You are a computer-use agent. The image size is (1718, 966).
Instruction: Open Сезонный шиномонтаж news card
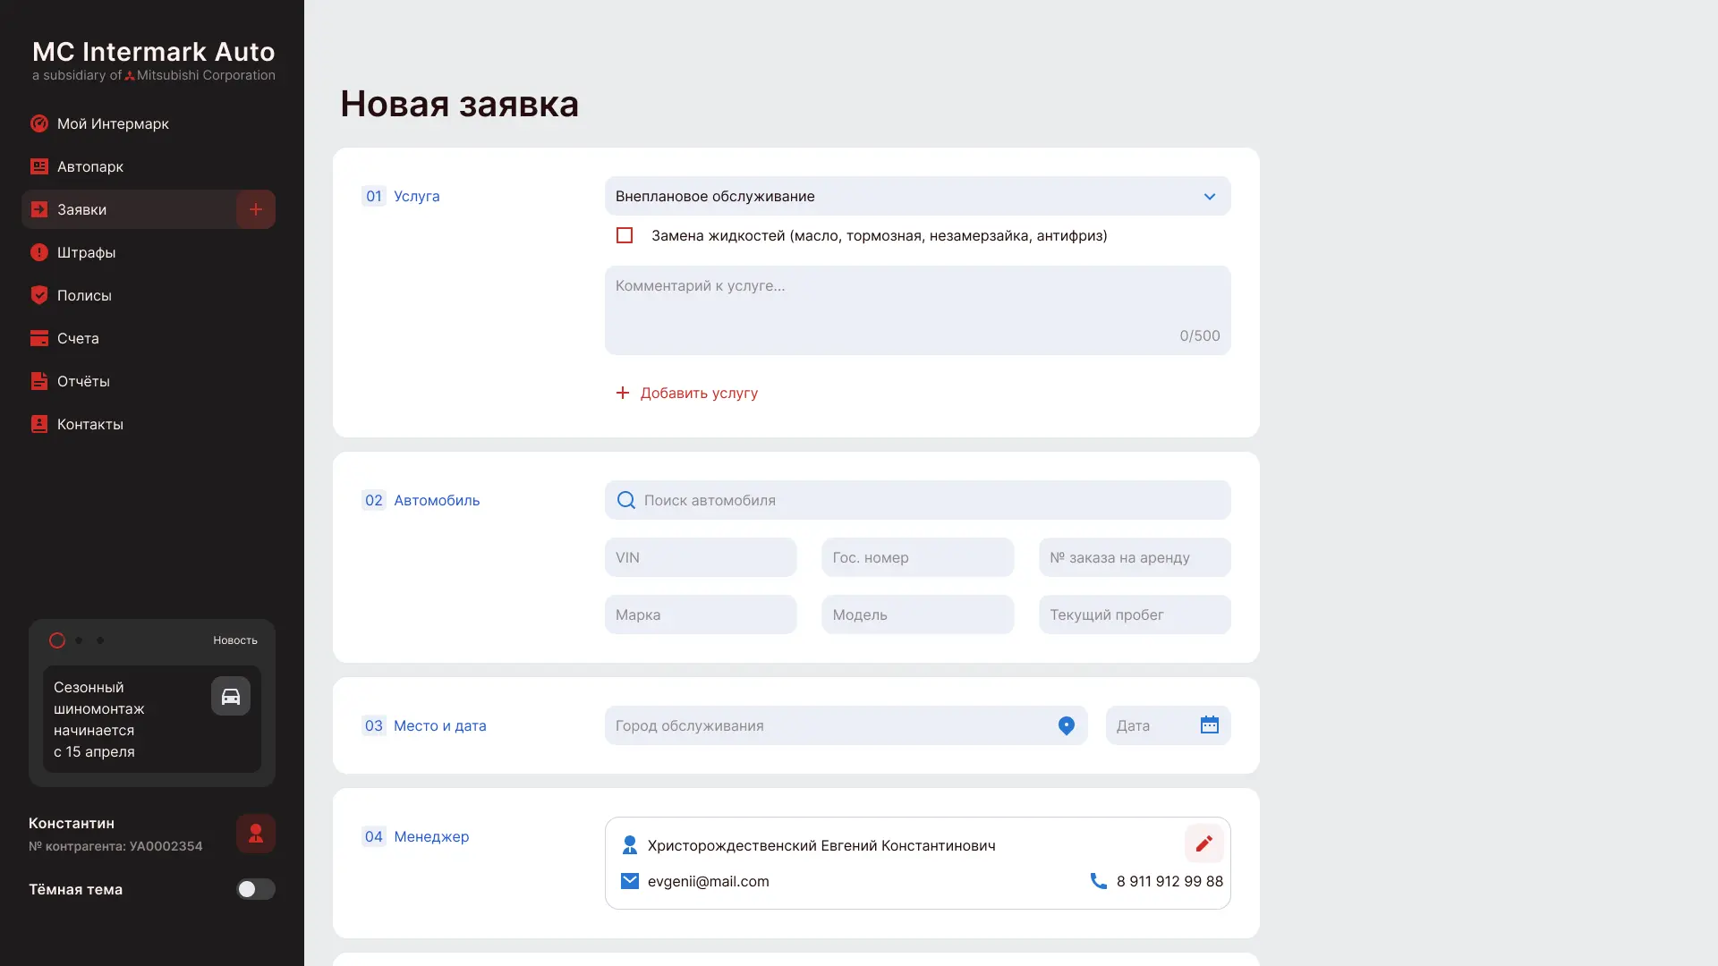[x=152, y=719]
